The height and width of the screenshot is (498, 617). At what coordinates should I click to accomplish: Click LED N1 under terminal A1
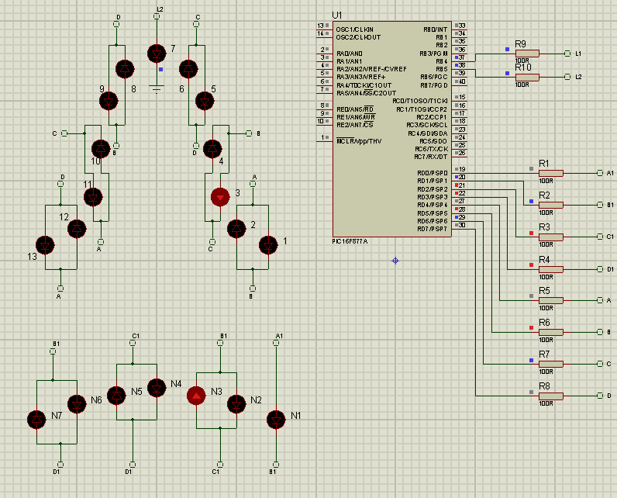[275, 419]
